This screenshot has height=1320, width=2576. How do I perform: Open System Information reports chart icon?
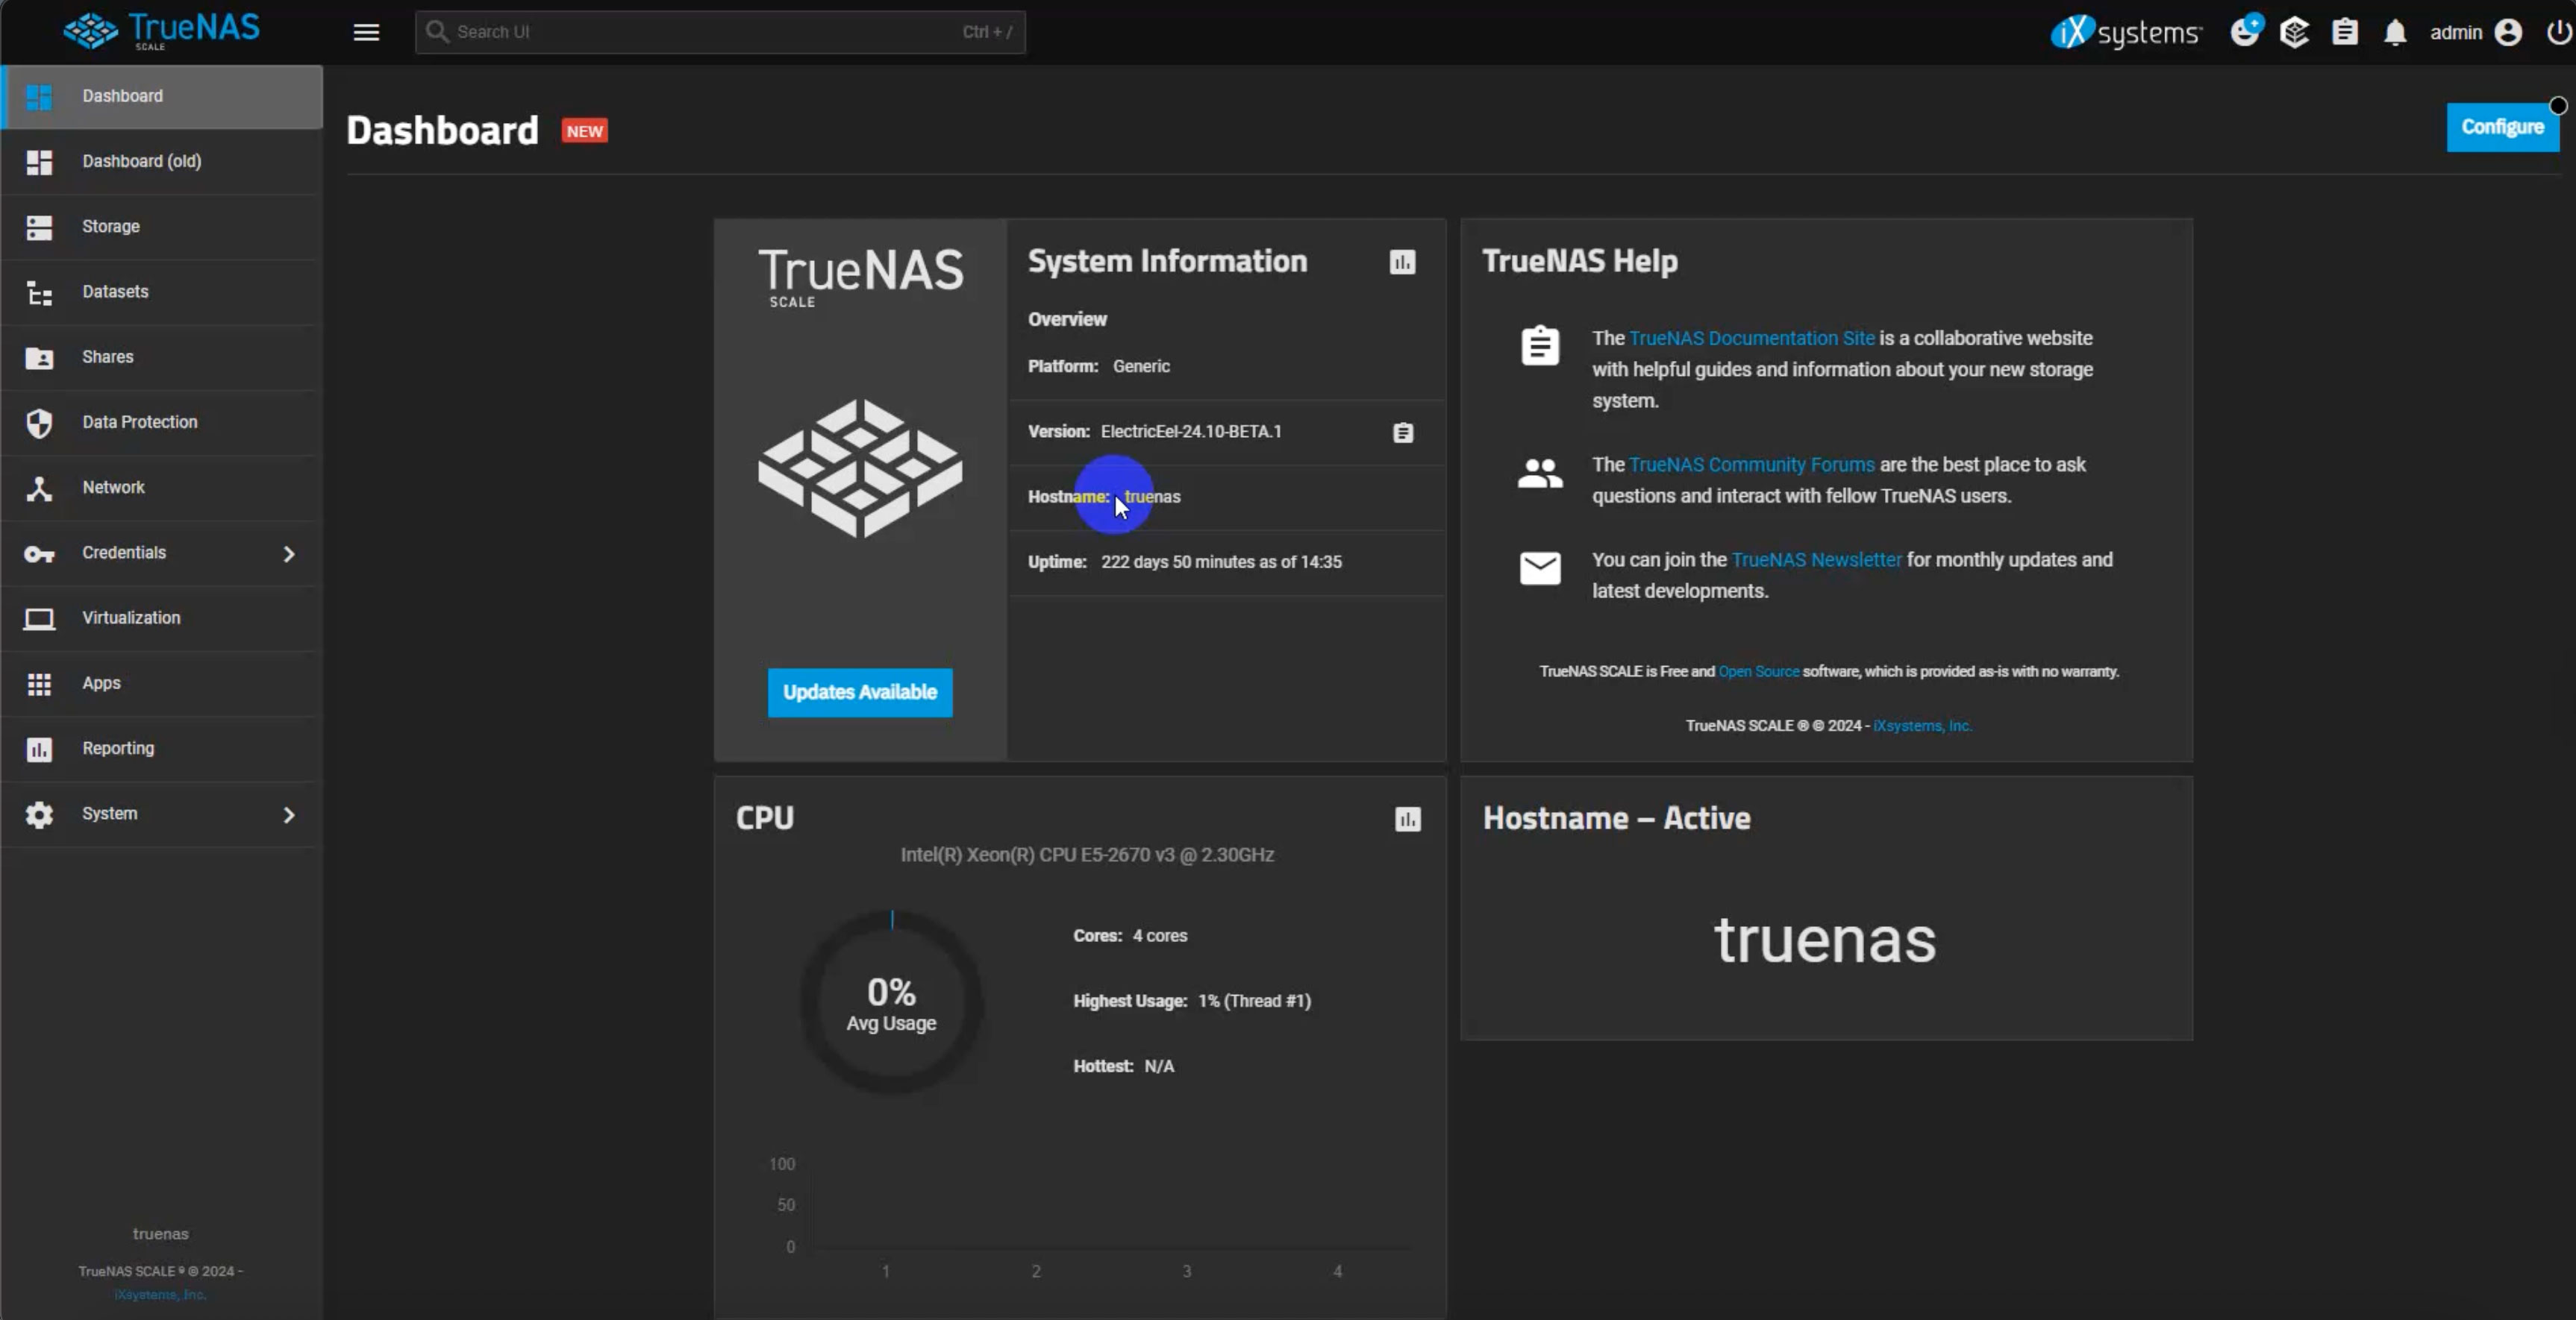coord(1402,262)
